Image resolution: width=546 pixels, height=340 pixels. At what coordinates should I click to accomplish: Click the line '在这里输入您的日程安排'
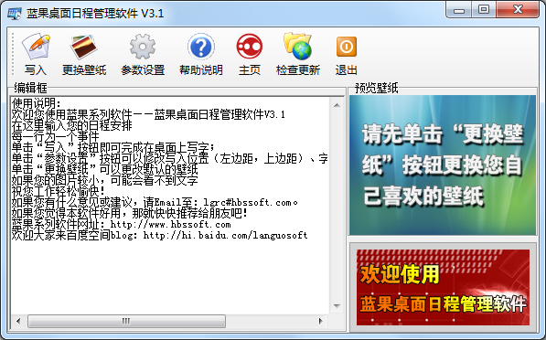[71, 125]
